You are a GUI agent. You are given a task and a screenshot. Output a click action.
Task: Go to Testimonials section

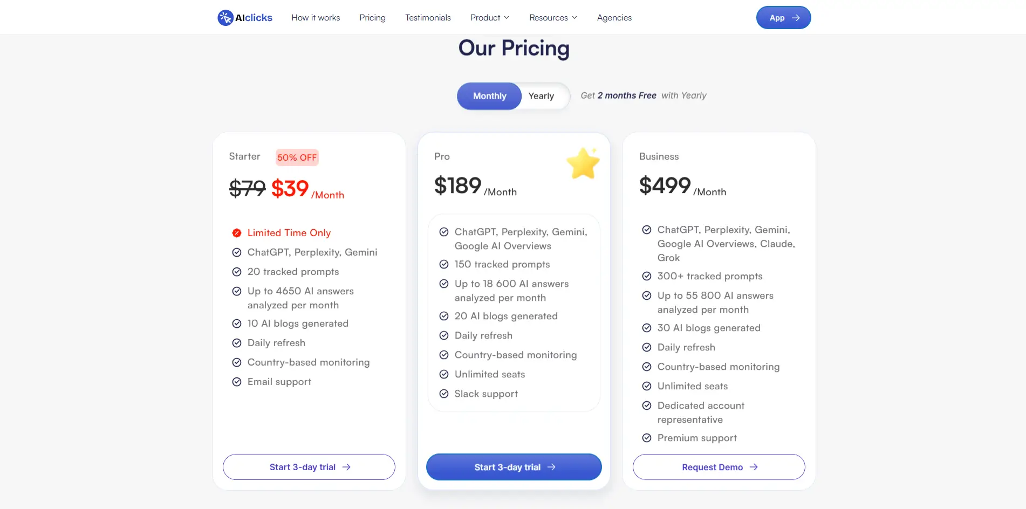pyautogui.click(x=428, y=18)
